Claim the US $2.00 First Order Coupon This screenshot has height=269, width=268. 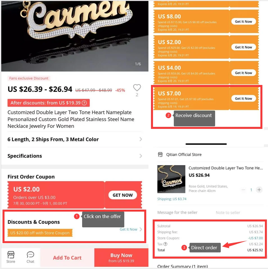tap(123, 195)
